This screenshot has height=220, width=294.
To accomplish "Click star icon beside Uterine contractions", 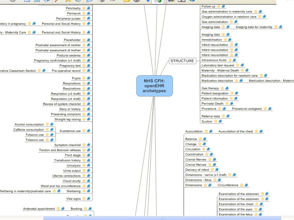I will click(x=84, y=176).
